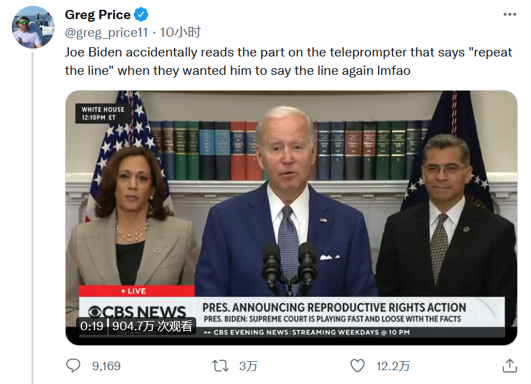The height and width of the screenshot is (384, 531).
Task: Click the CBS News logo in video
Action: pyautogui.click(x=137, y=311)
